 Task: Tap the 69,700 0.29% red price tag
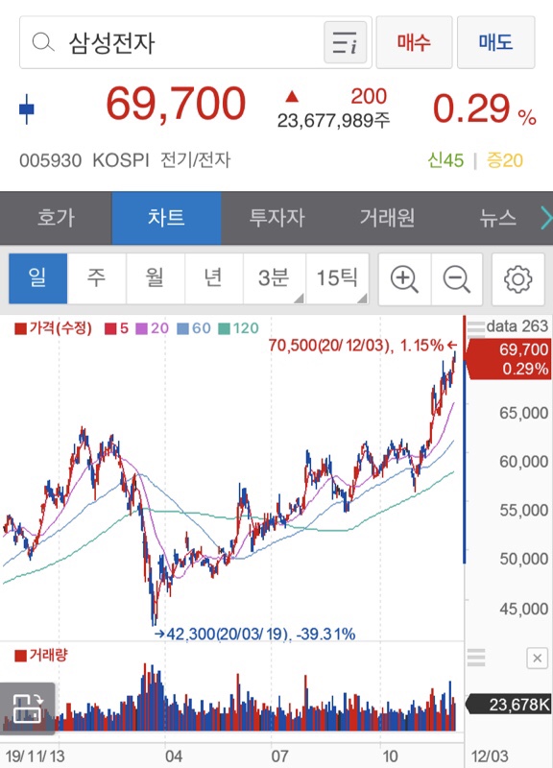[510, 359]
